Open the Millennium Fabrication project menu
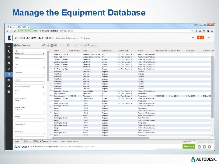This screenshot has width=219, height=164. tap(67, 38)
